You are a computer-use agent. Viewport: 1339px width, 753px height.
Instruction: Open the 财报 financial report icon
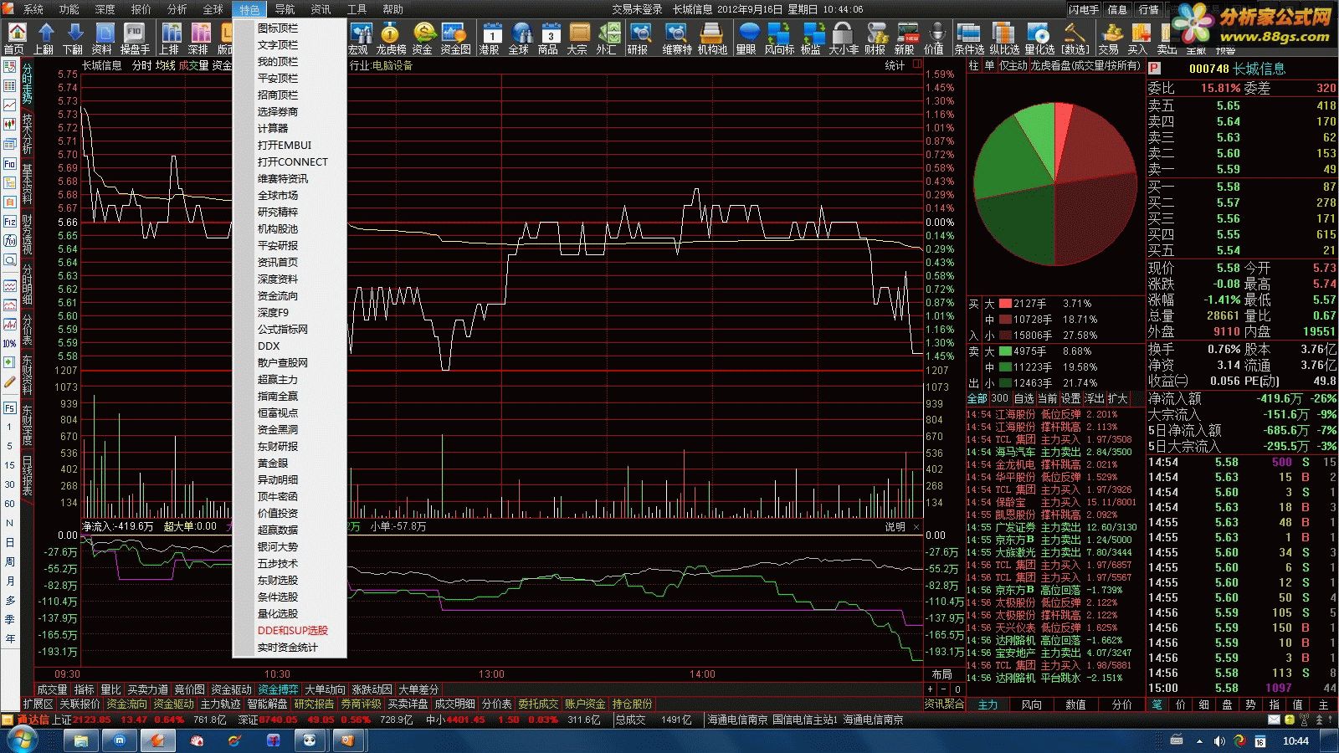875,38
